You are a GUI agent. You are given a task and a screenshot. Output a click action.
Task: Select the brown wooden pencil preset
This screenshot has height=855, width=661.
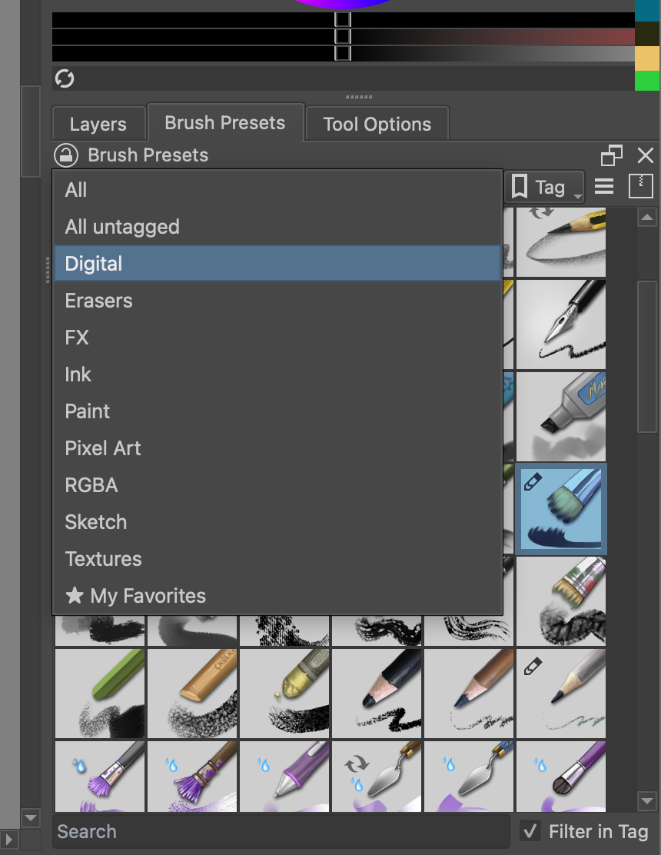click(469, 693)
